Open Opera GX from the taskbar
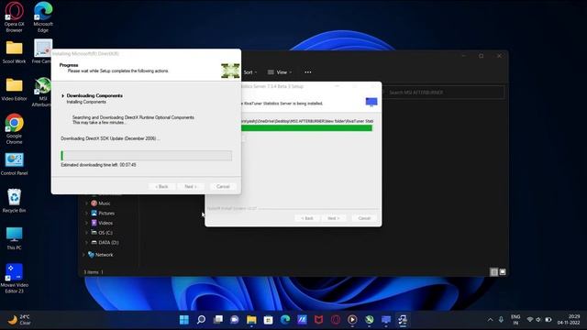Screen dimensions: 587x330 tap(336, 320)
